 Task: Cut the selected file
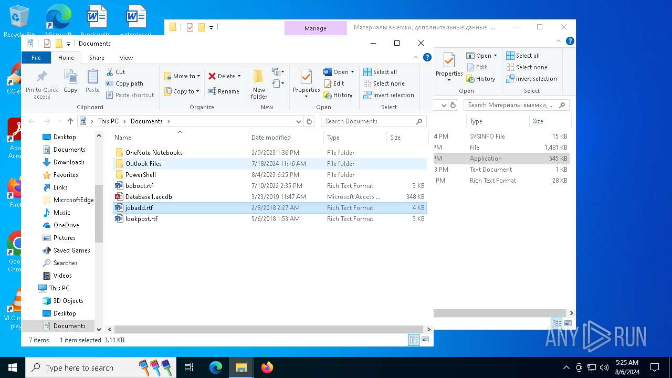coord(115,72)
